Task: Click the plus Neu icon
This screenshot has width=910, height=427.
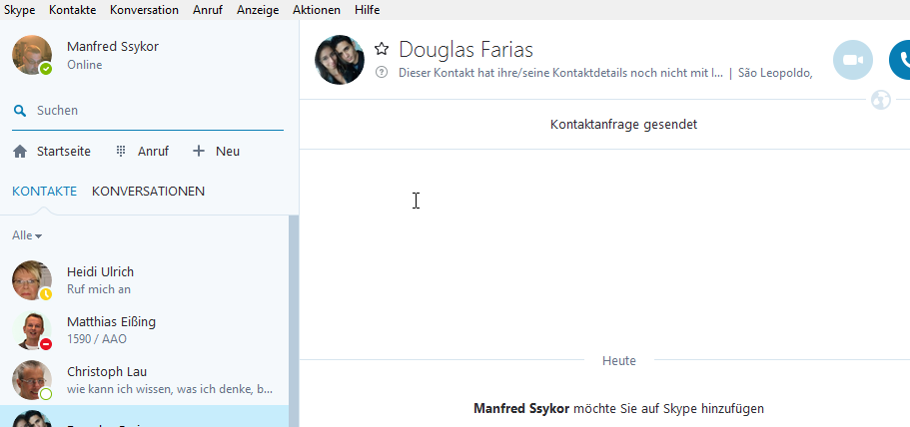Action: (199, 152)
